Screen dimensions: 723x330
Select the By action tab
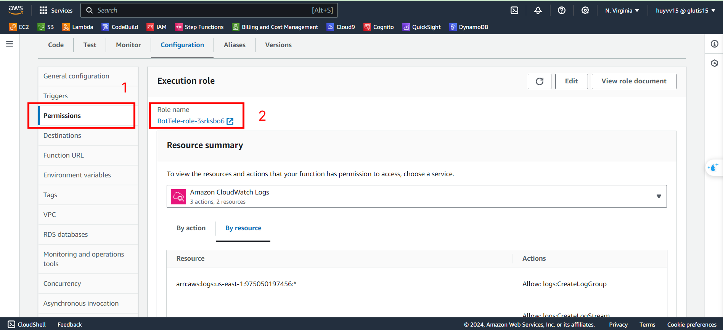click(191, 228)
